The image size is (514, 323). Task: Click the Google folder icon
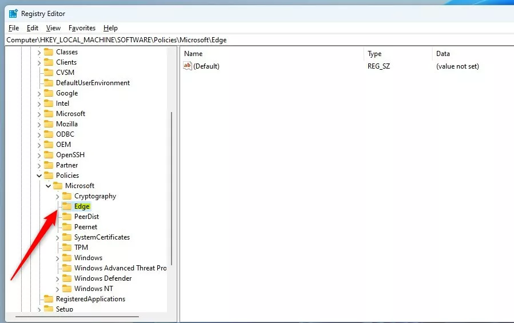click(49, 93)
